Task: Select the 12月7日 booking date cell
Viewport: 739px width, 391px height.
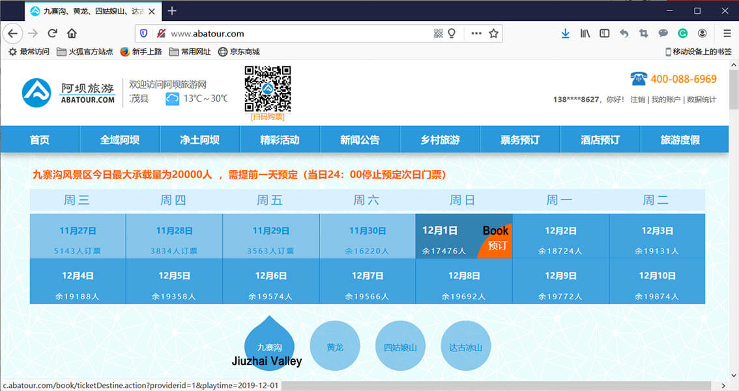Action: (367, 282)
